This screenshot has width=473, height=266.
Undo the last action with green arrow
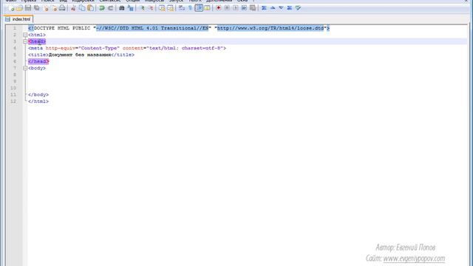click(x=102, y=8)
